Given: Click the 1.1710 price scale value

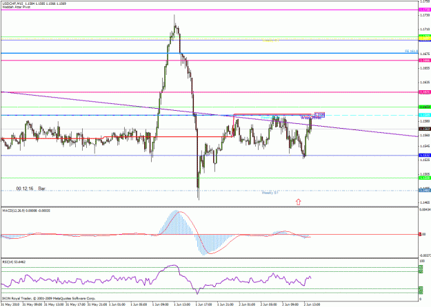Looking at the screenshot, I should (x=425, y=29).
